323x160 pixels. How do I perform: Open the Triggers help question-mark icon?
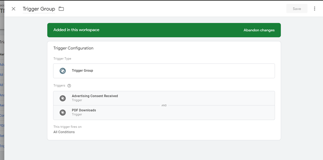click(x=69, y=86)
